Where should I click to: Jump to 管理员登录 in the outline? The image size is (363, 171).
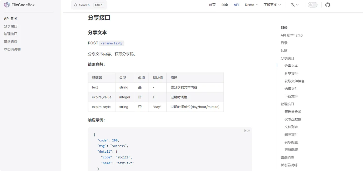(293, 112)
